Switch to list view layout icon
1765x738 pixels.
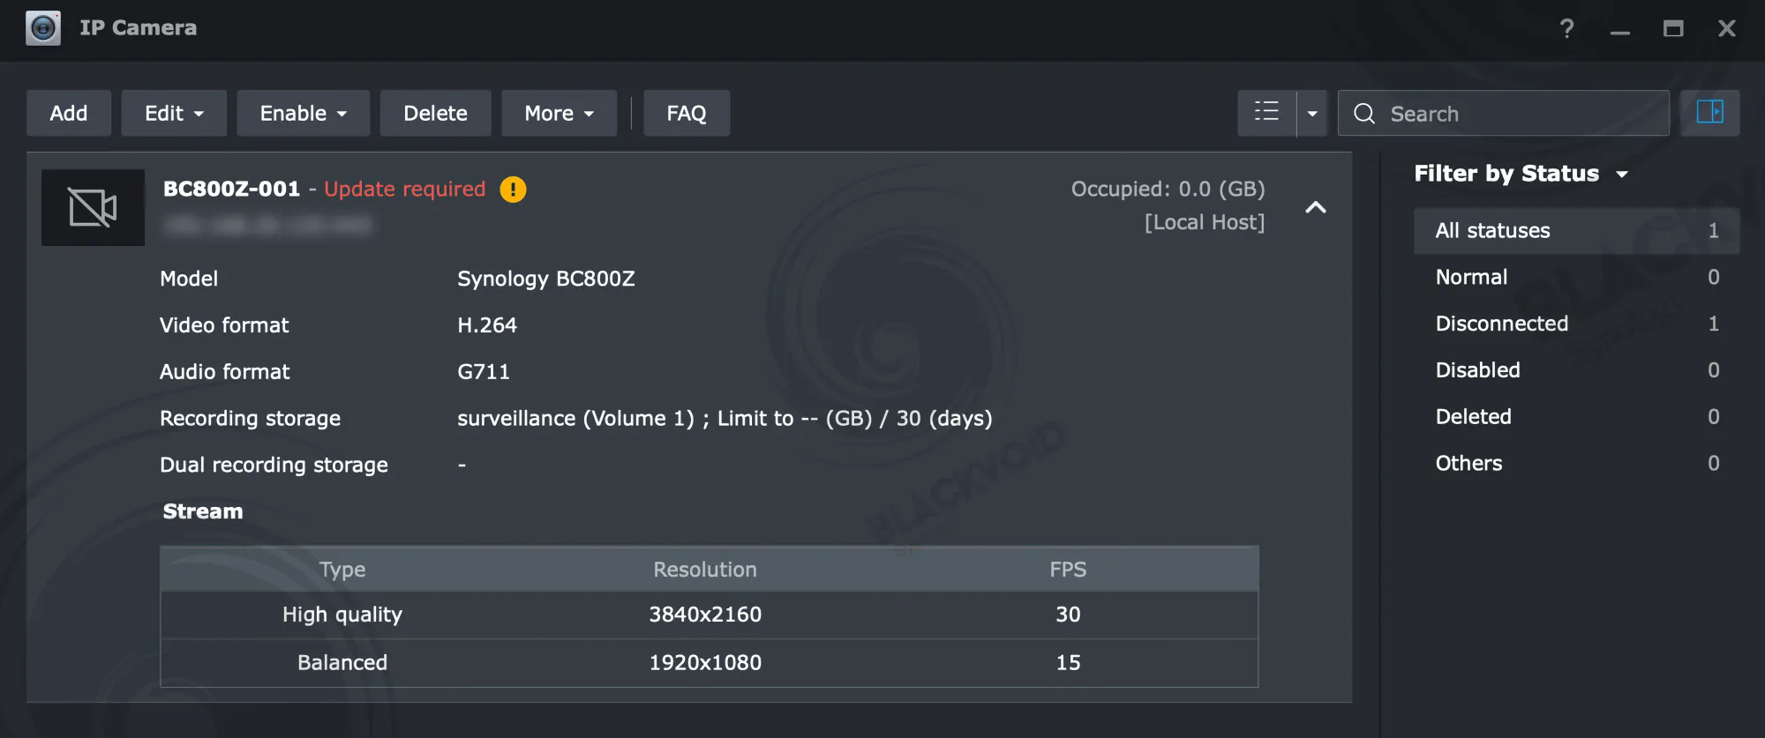click(1266, 113)
